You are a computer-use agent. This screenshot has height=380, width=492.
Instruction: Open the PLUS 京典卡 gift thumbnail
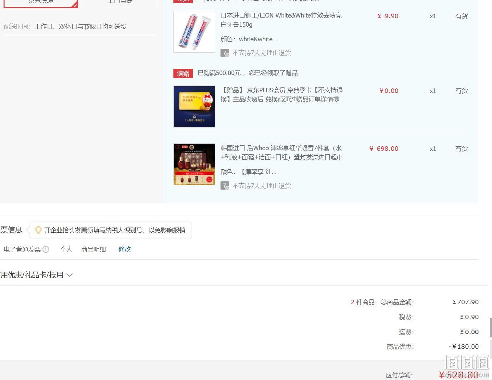194,107
